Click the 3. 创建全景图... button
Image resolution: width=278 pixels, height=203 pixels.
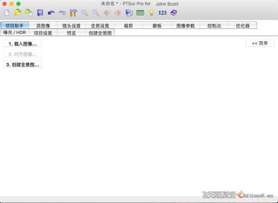pyautogui.click(x=23, y=64)
